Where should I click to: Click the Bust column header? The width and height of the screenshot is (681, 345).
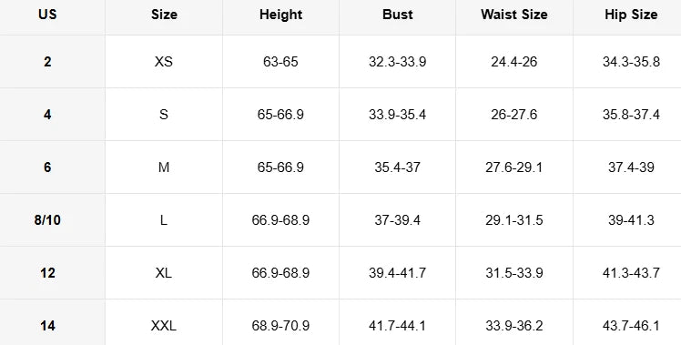pyautogui.click(x=397, y=15)
